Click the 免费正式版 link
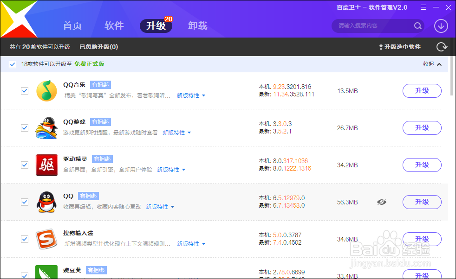This screenshot has height=279, width=456. 89,64
